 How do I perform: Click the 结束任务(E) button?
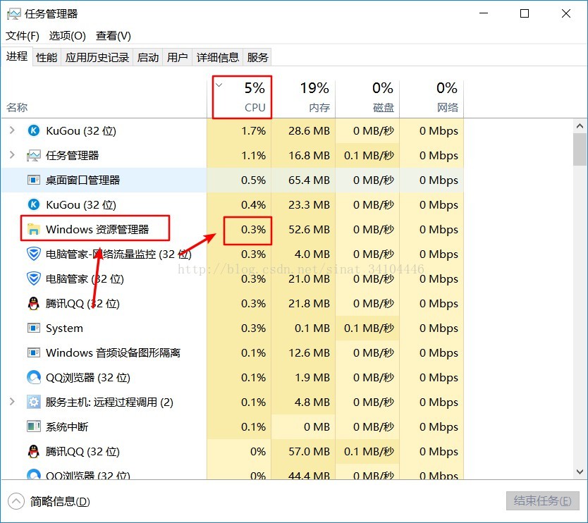(x=543, y=501)
